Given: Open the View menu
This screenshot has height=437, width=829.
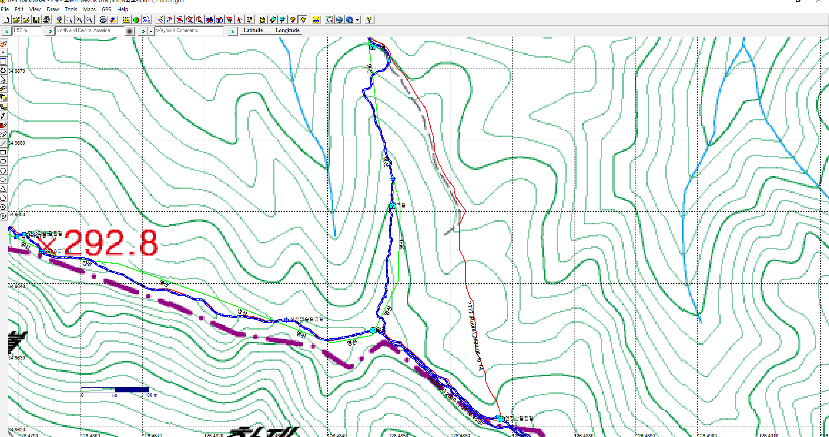Looking at the screenshot, I should pyautogui.click(x=35, y=9).
